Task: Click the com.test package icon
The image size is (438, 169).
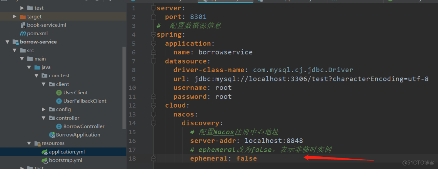Action: point(44,76)
